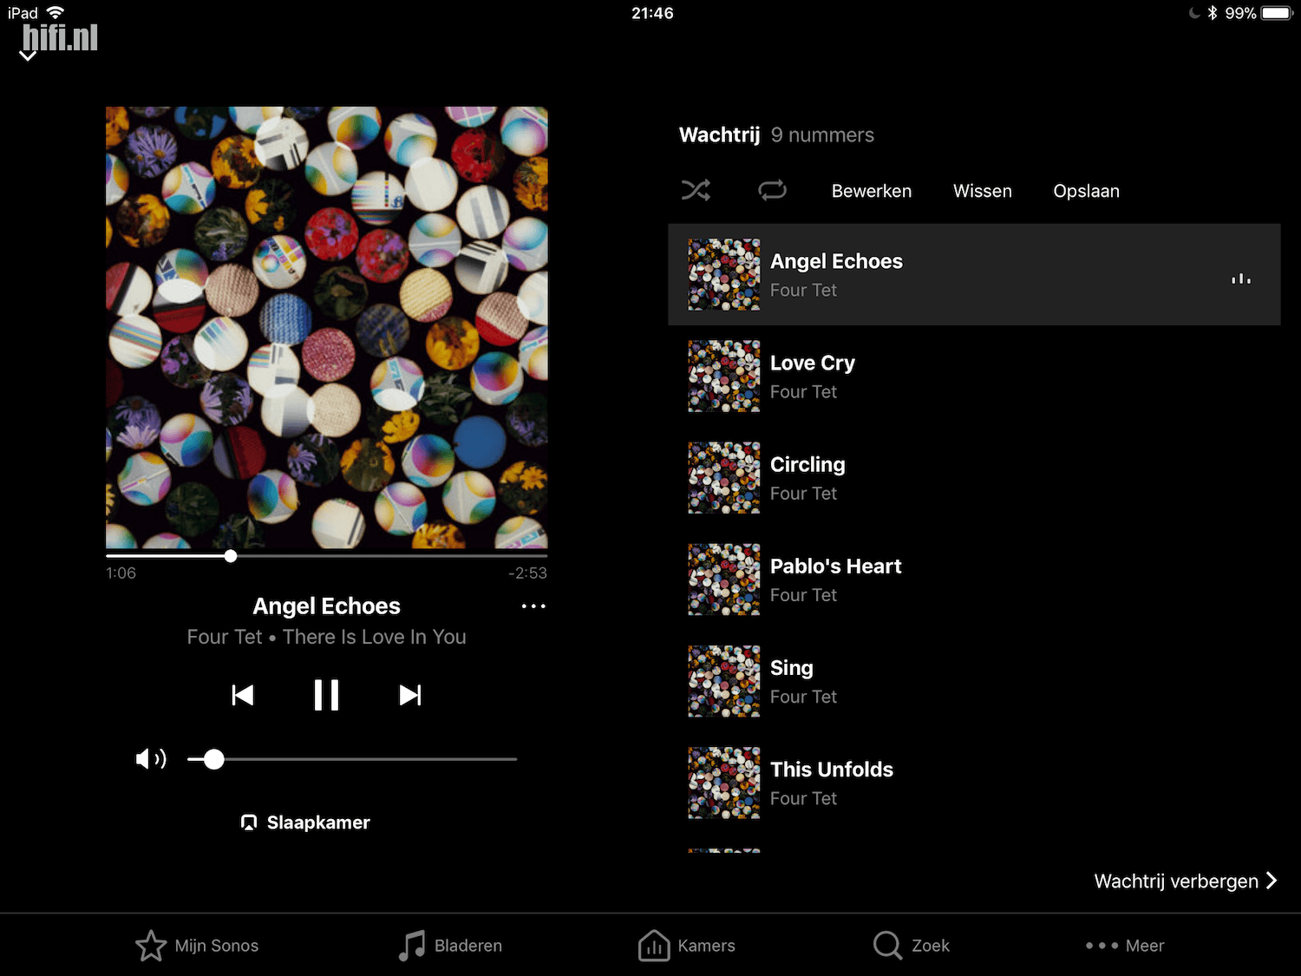Tap the remaining time -2:53
Screen dimensions: 1301x976
(527, 573)
